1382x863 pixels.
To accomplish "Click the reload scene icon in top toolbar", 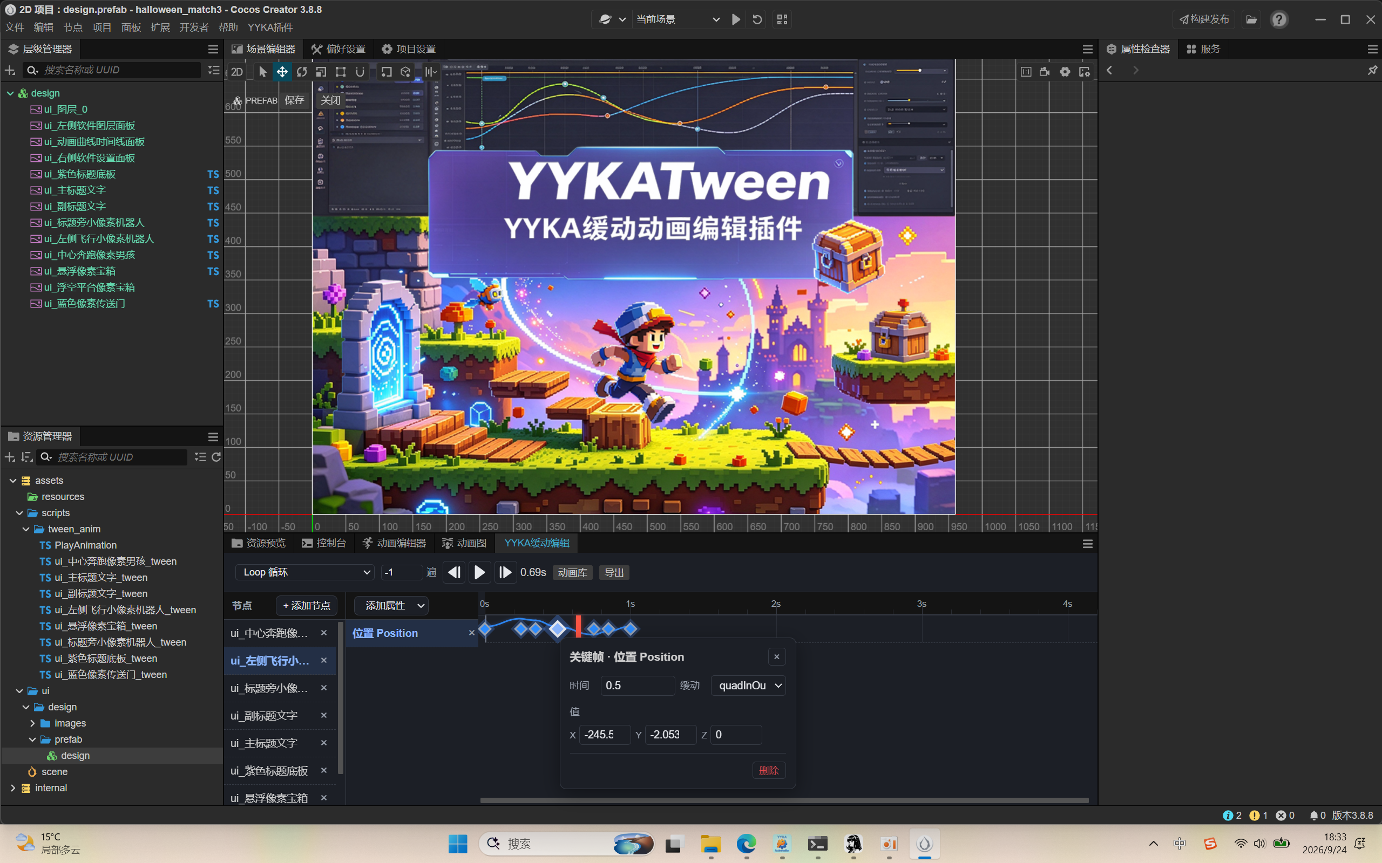I will 757,19.
